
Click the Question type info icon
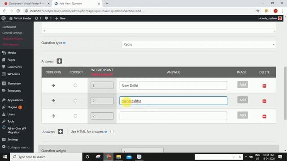pos(64,43)
